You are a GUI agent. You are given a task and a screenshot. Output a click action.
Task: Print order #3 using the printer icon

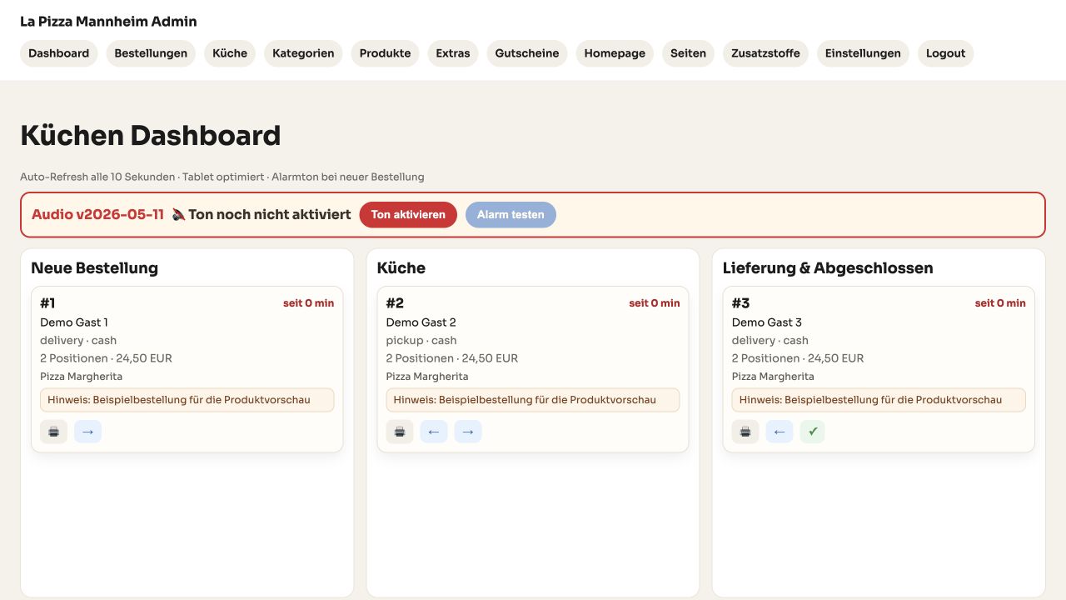point(745,432)
